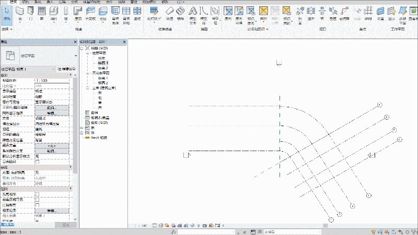Screen dimensions: 418x235
Task: Select the Door (门) tool
Action: coord(31,14)
